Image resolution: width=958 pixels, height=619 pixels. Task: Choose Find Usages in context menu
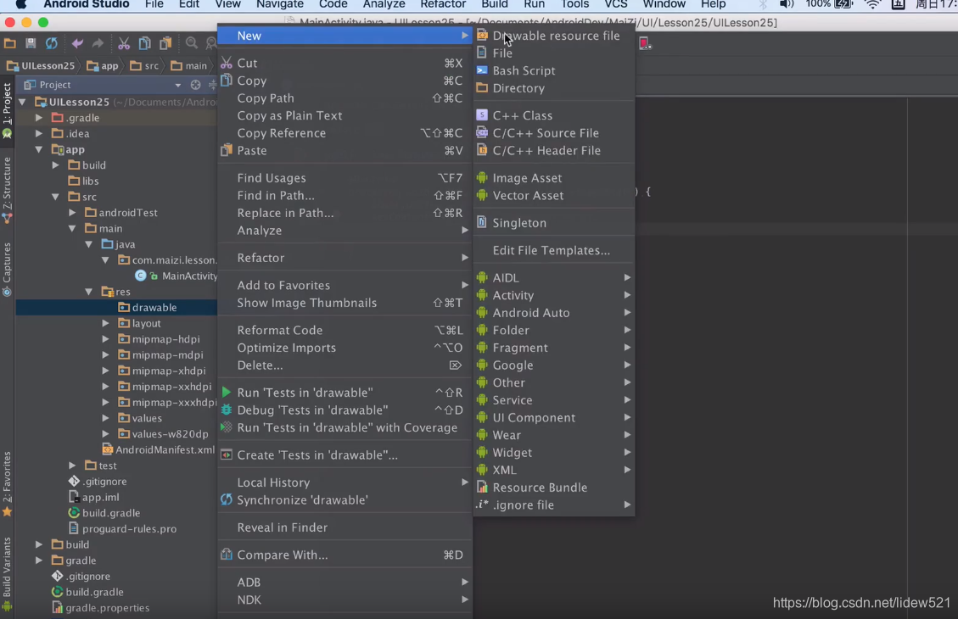click(x=344, y=177)
